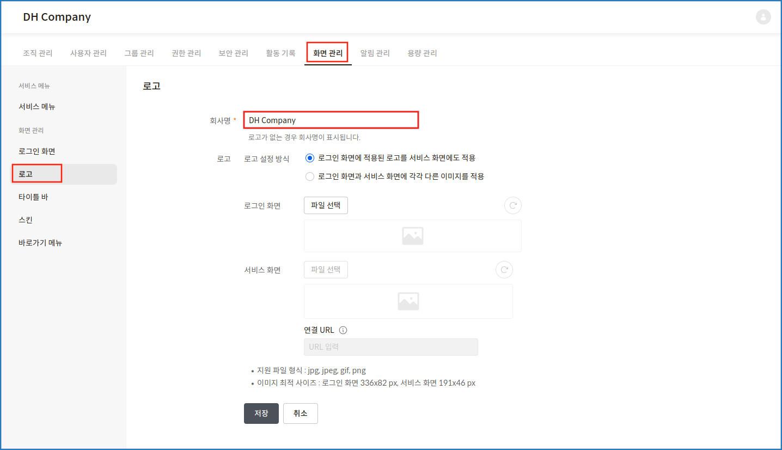Click the info icon beside 연결 URL
The image size is (782, 450).
point(343,330)
